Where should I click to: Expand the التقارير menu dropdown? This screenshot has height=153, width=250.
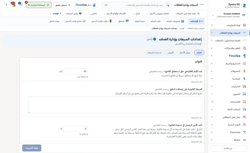point(93,14)
